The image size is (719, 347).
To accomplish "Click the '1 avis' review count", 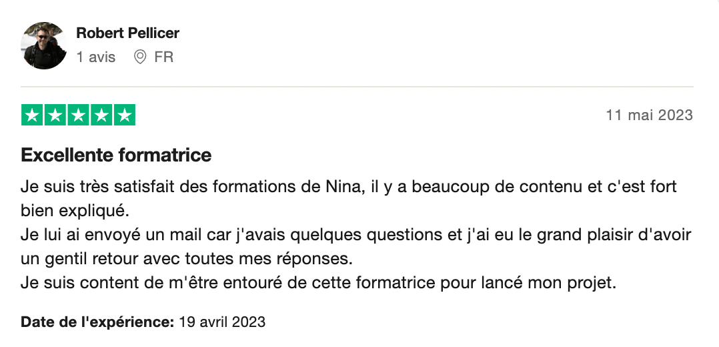I will 96,57.
